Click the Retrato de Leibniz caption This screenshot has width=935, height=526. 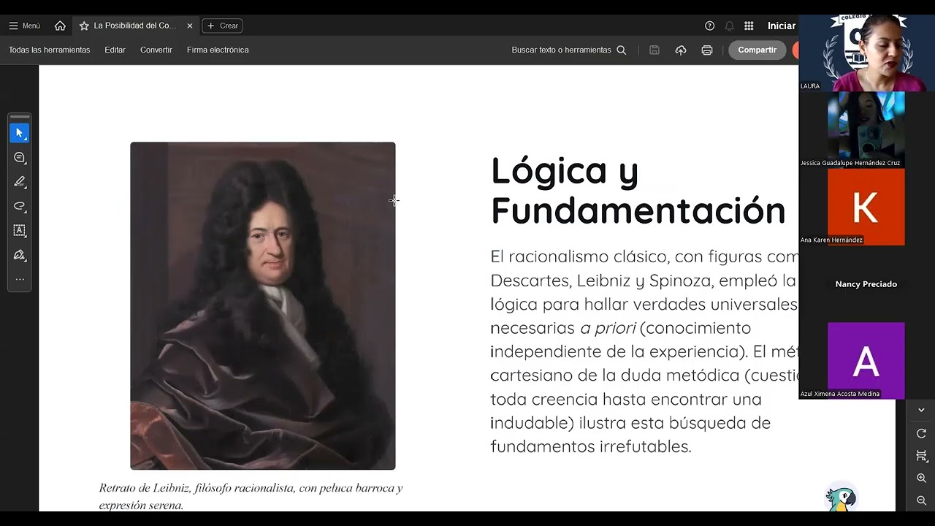[x=251, y=496]
